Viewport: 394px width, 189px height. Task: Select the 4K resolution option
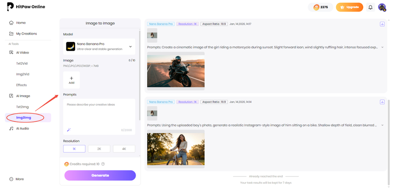(x=124, y=149)
